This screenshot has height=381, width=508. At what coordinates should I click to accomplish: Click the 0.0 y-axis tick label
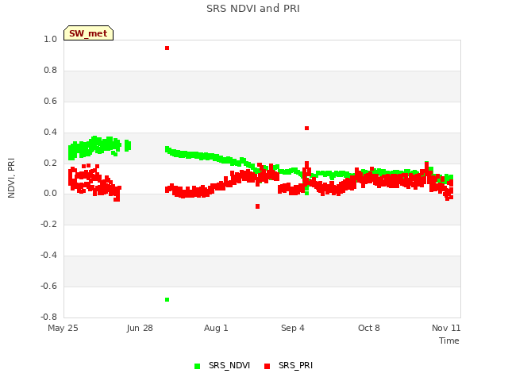click(x=50, y=194)
